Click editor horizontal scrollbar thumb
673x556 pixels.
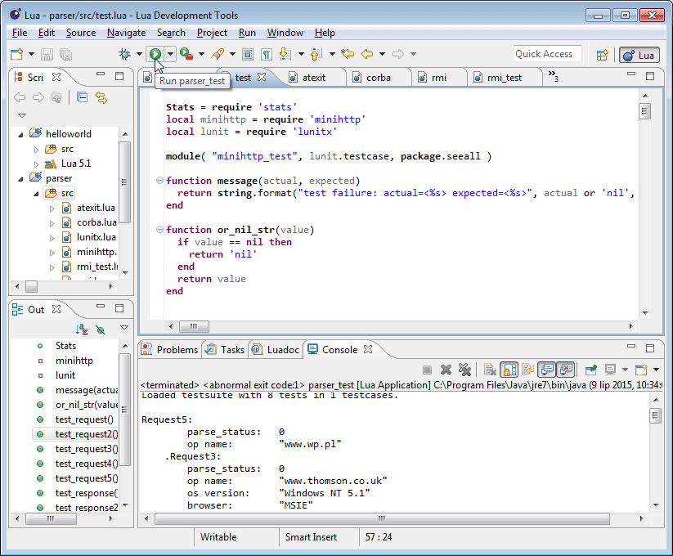click(x=194, y=327)
